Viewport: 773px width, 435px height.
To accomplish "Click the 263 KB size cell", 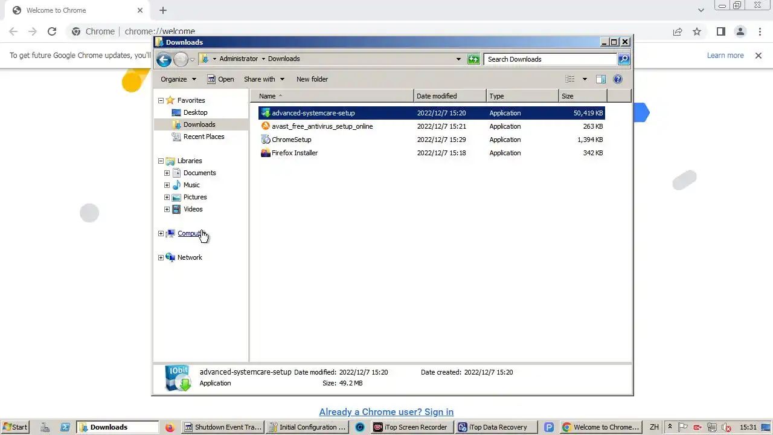I will pyautogui.click(x=593, y=126).
